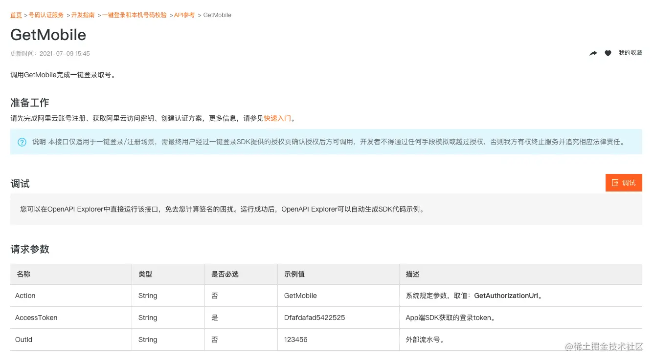Open the 首页 breadcrumb link
This screenshot has height=362, width=654.
click(16, 15)
